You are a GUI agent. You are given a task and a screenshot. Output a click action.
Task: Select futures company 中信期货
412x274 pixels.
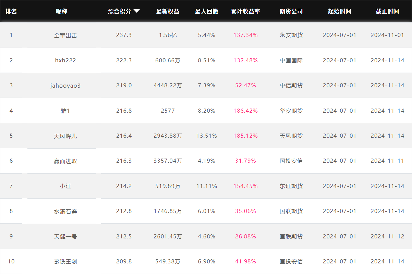pos(291,85)
